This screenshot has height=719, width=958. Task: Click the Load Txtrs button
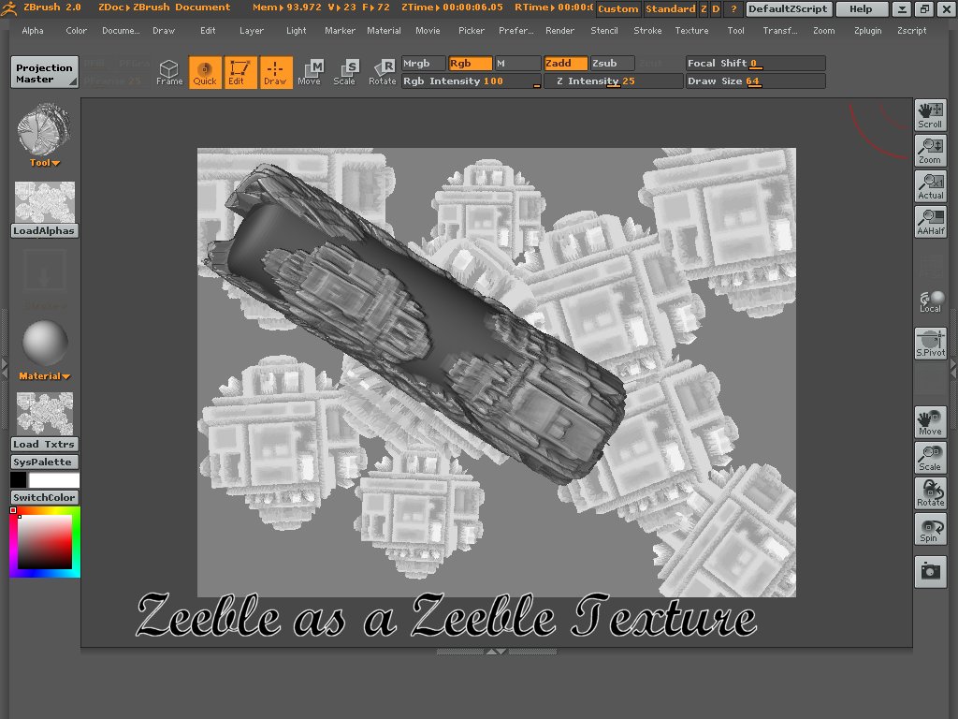pyautogui.click(x=44, y=445)
